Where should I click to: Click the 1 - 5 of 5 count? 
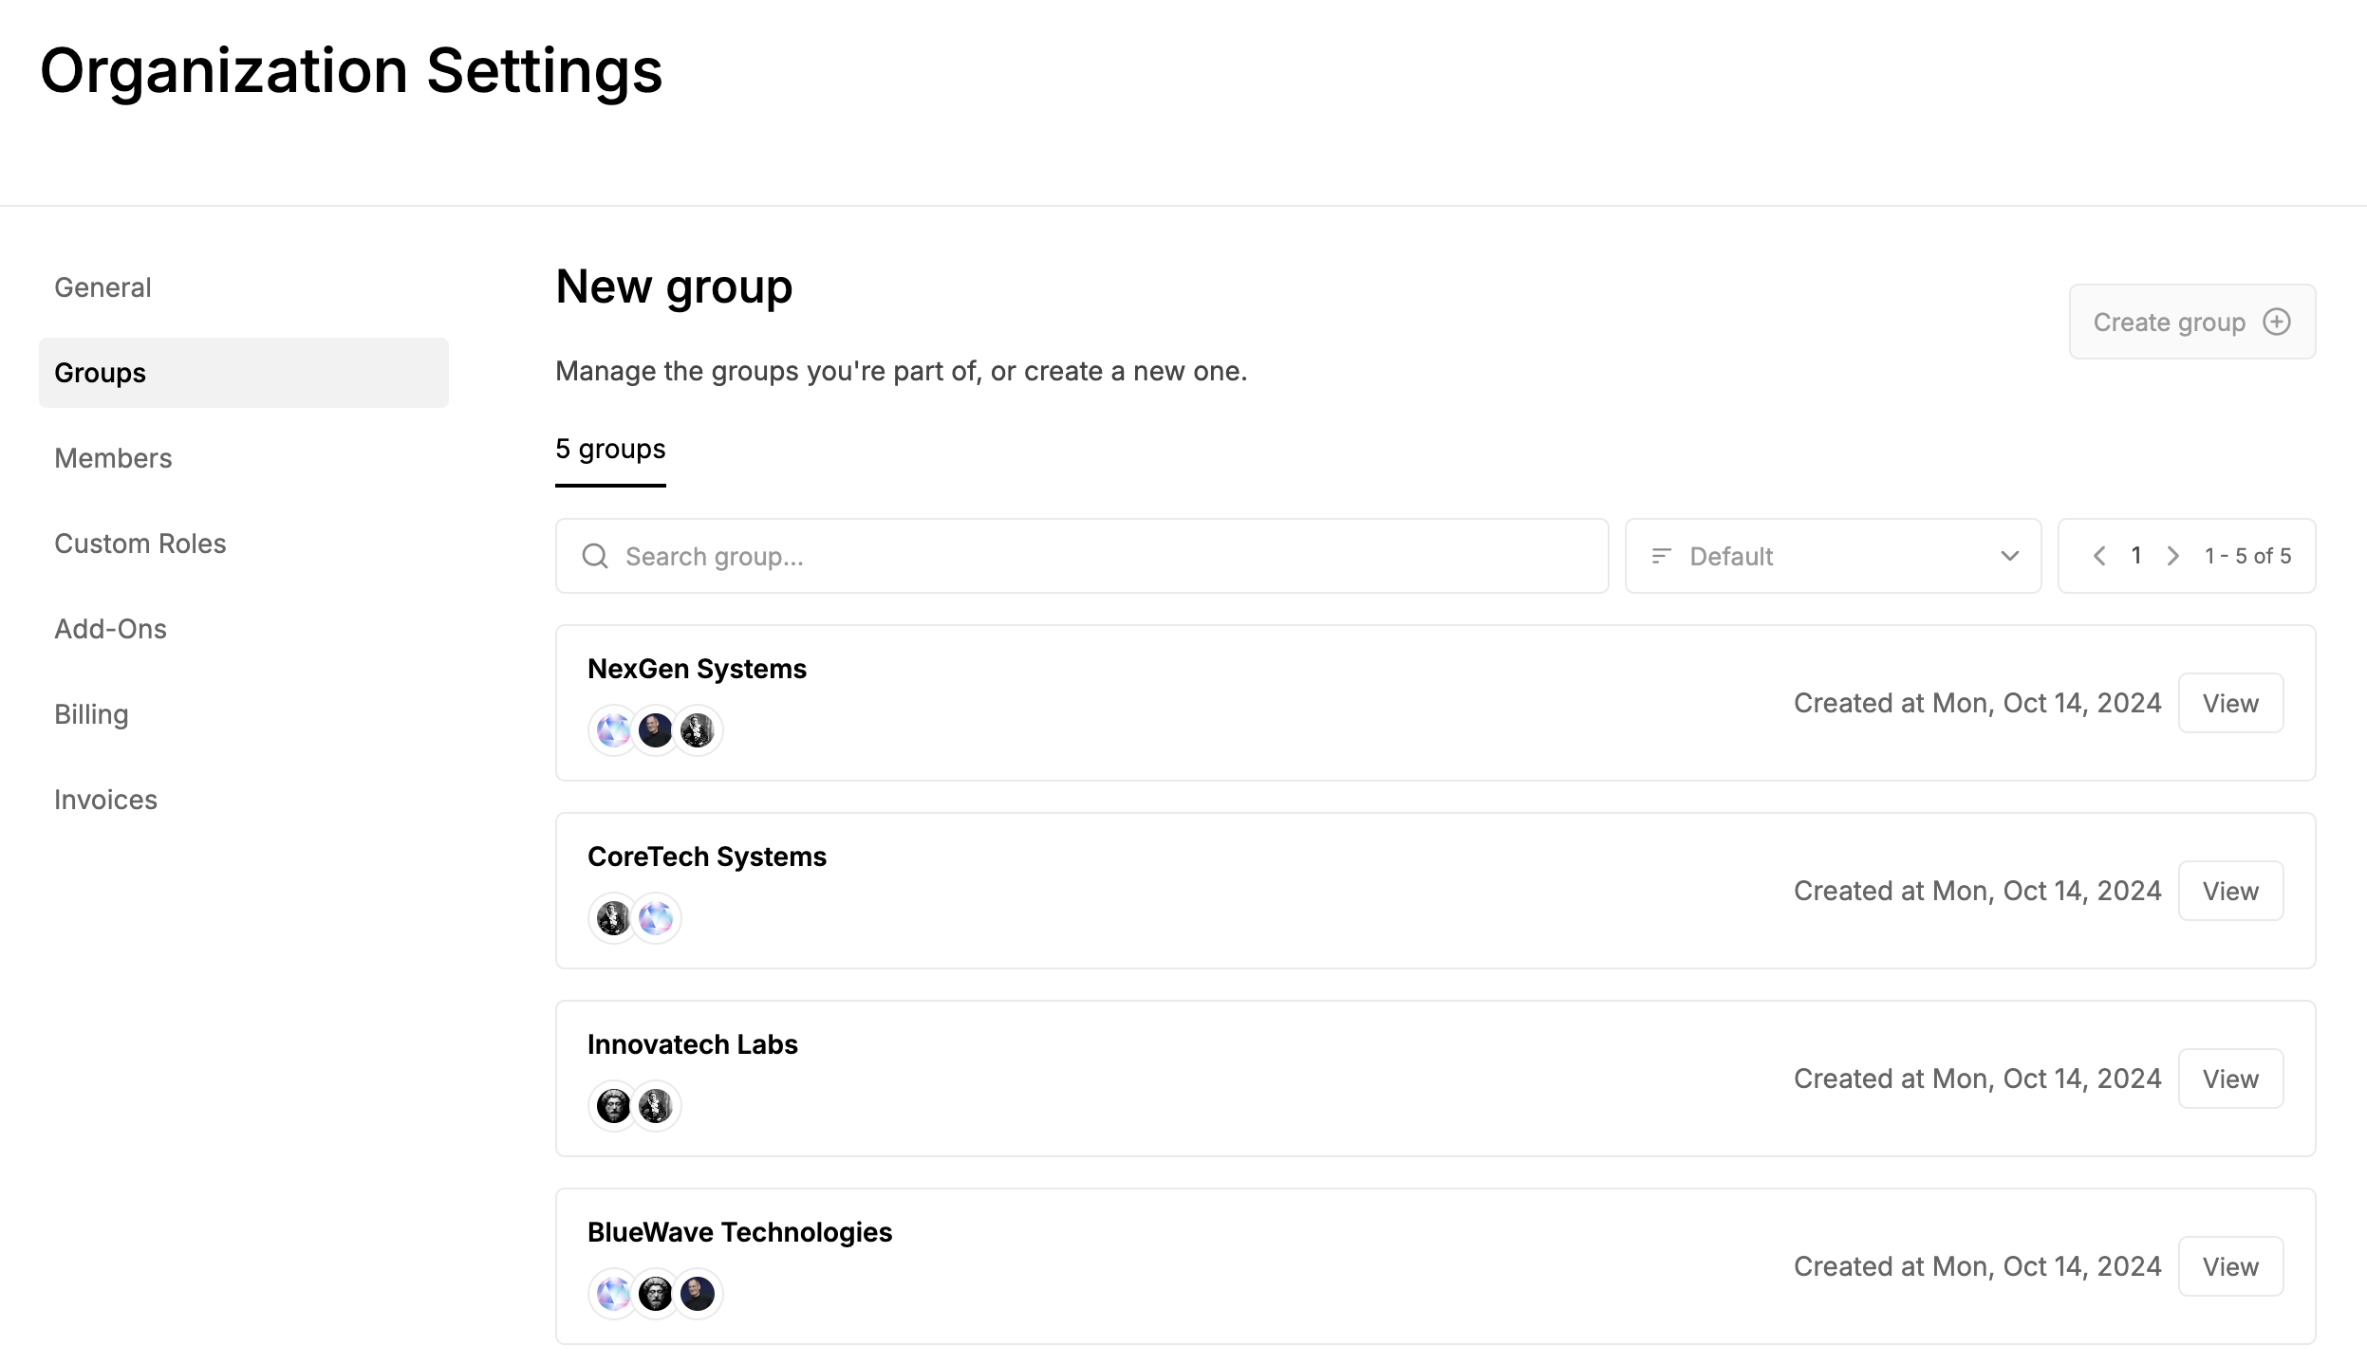pos(2247,556)
